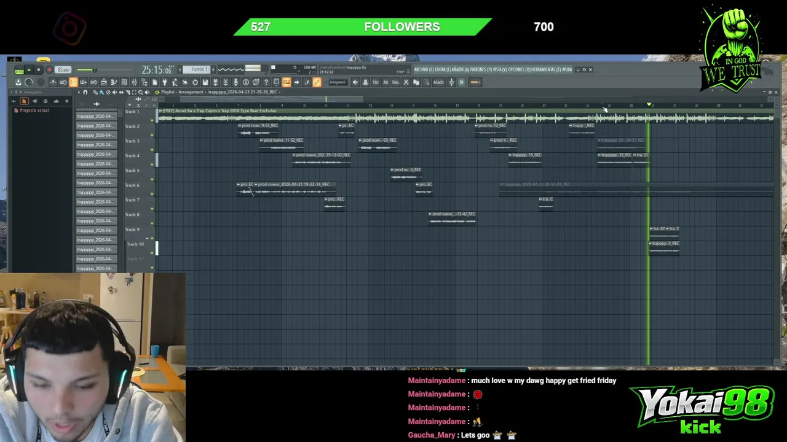Toggle the orange typing keyboard to piano icon
Viewport: 787px width, 442px height.
[x=287, y=82]
